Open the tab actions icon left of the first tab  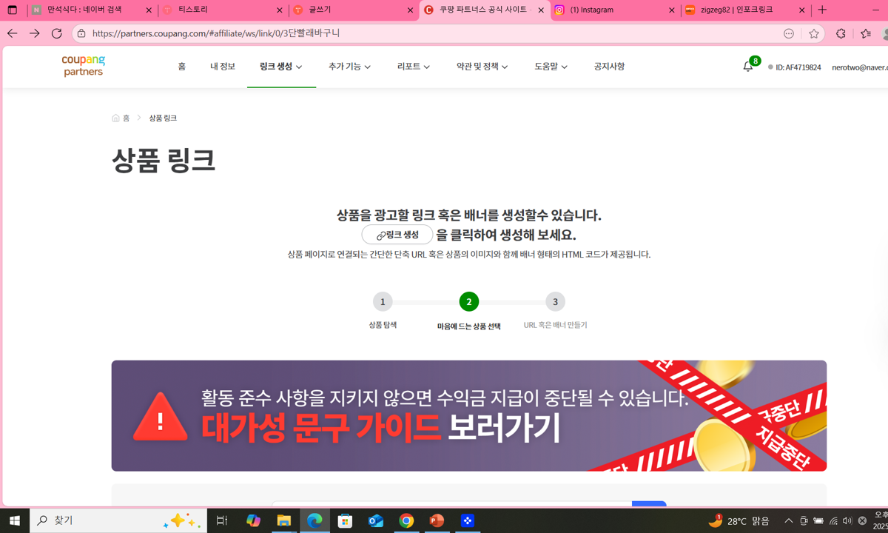12,10
